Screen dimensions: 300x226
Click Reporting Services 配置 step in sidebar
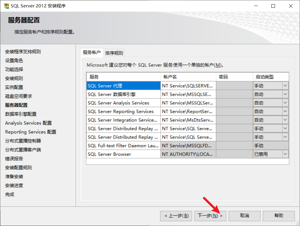click(31, 132)
